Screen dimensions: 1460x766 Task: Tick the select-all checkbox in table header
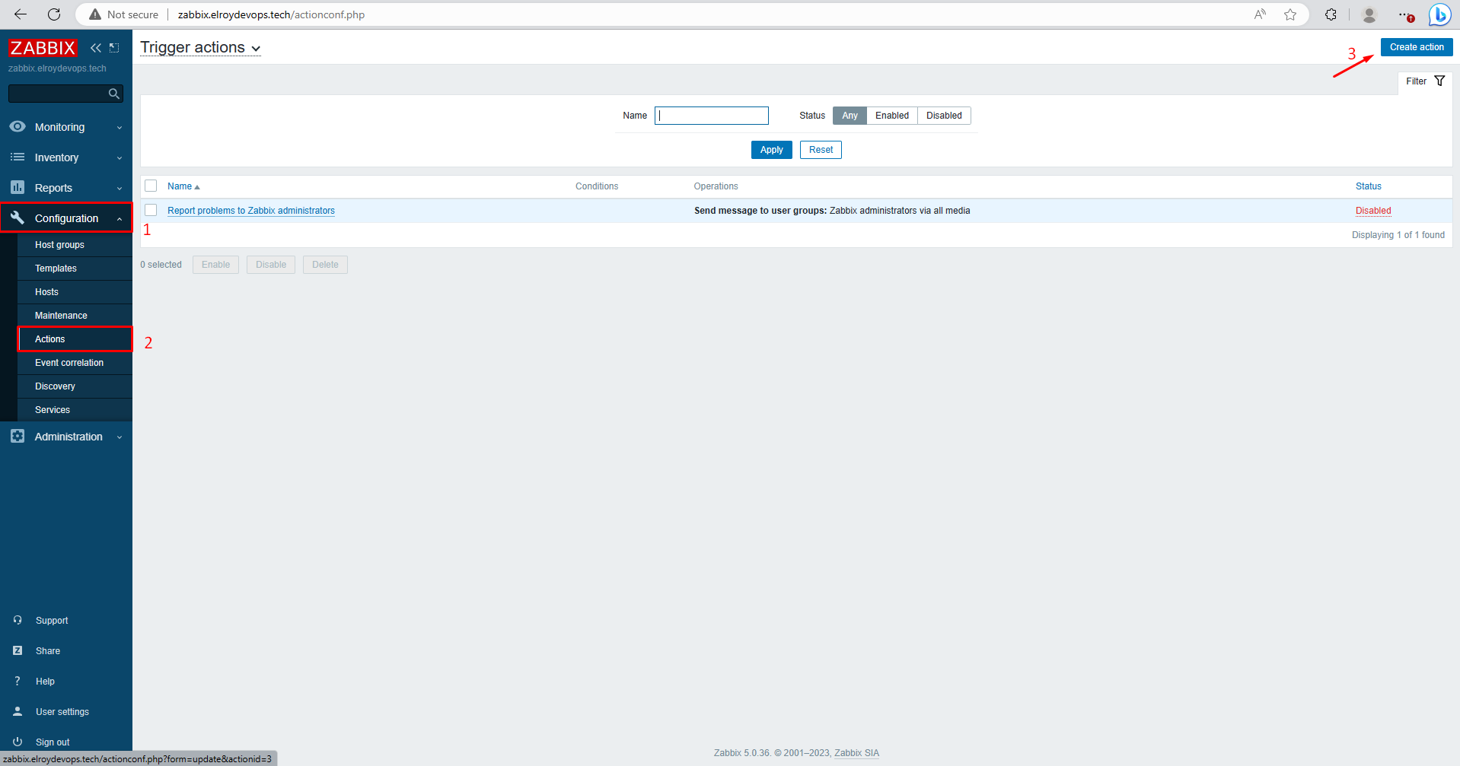pyautogui.click(x=151, y=186)
